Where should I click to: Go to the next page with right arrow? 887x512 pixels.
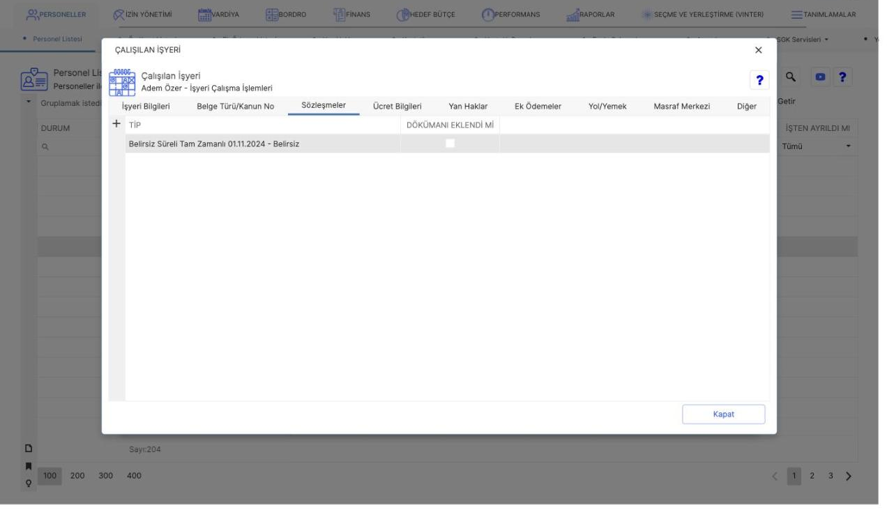tap(849, 476)
